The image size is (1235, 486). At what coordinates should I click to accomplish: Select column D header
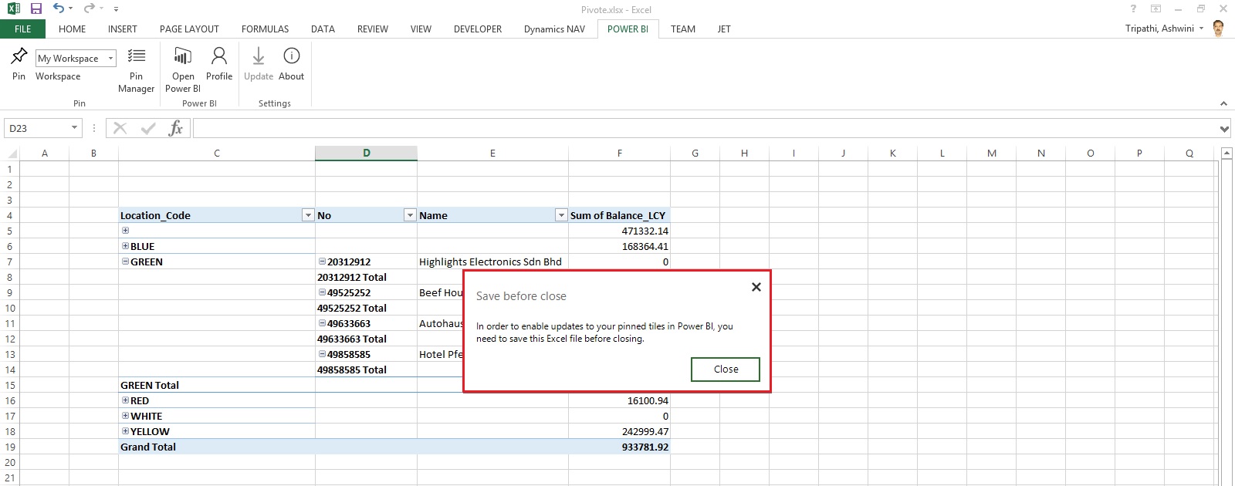(366, 154)
